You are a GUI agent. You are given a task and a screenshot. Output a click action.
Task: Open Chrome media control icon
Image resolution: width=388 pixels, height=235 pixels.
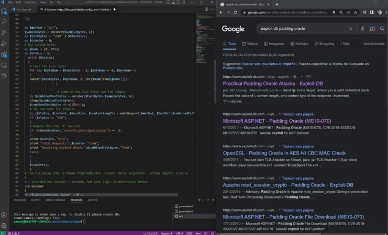pyautogui.click(x=364, y=13)
